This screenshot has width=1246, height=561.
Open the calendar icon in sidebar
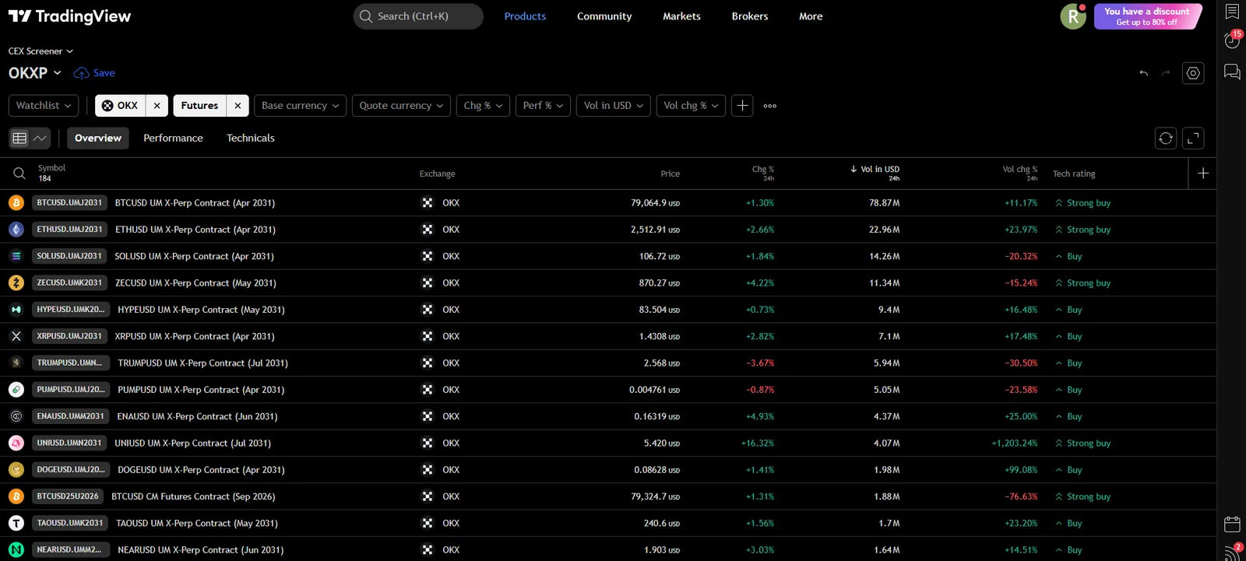click(x=1232, y=524)
